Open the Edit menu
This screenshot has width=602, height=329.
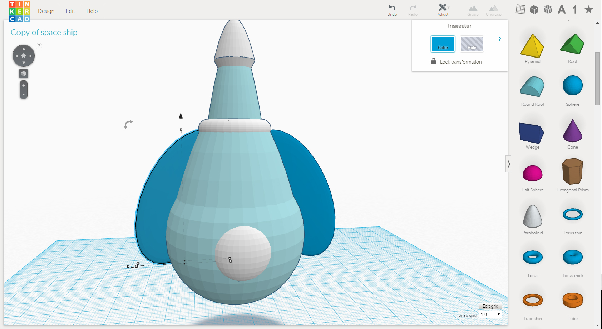(70, 11)
